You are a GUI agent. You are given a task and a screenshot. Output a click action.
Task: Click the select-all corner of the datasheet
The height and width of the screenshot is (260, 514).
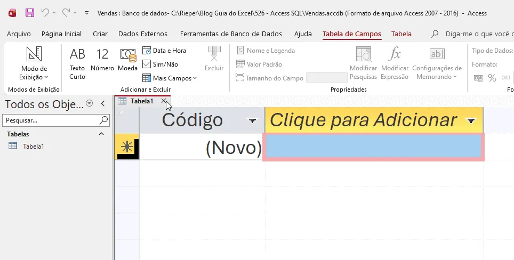click(x=127, y=120)
